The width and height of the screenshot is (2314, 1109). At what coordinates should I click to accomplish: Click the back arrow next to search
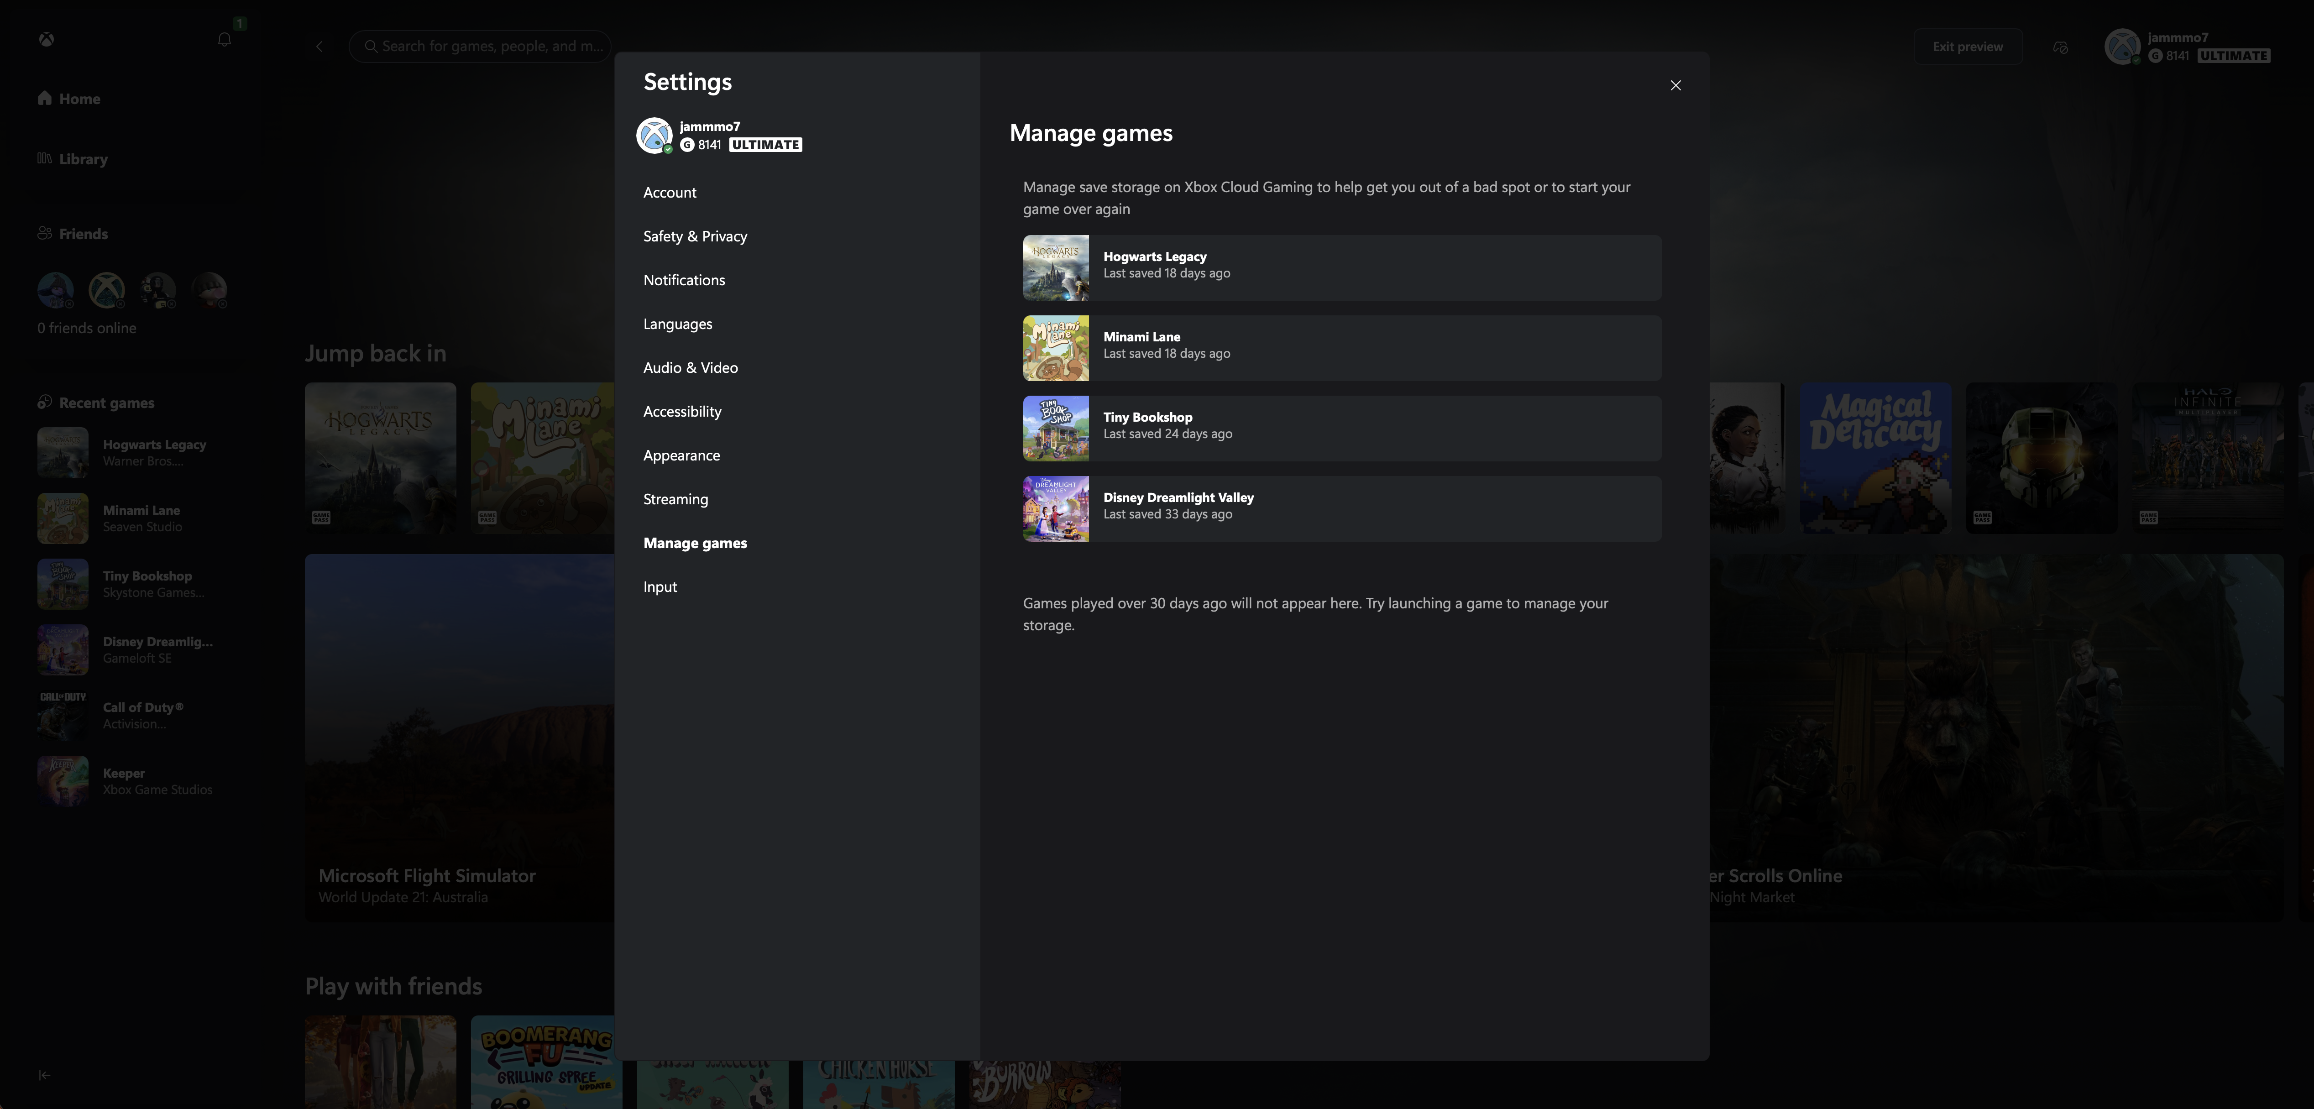(x=319, y=46)
